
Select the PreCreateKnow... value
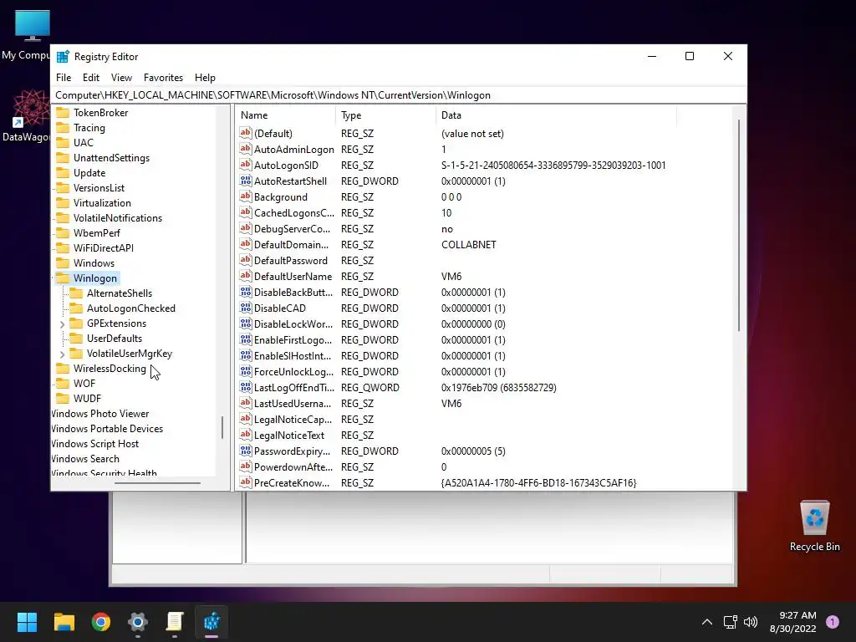(x=292, y=482)
